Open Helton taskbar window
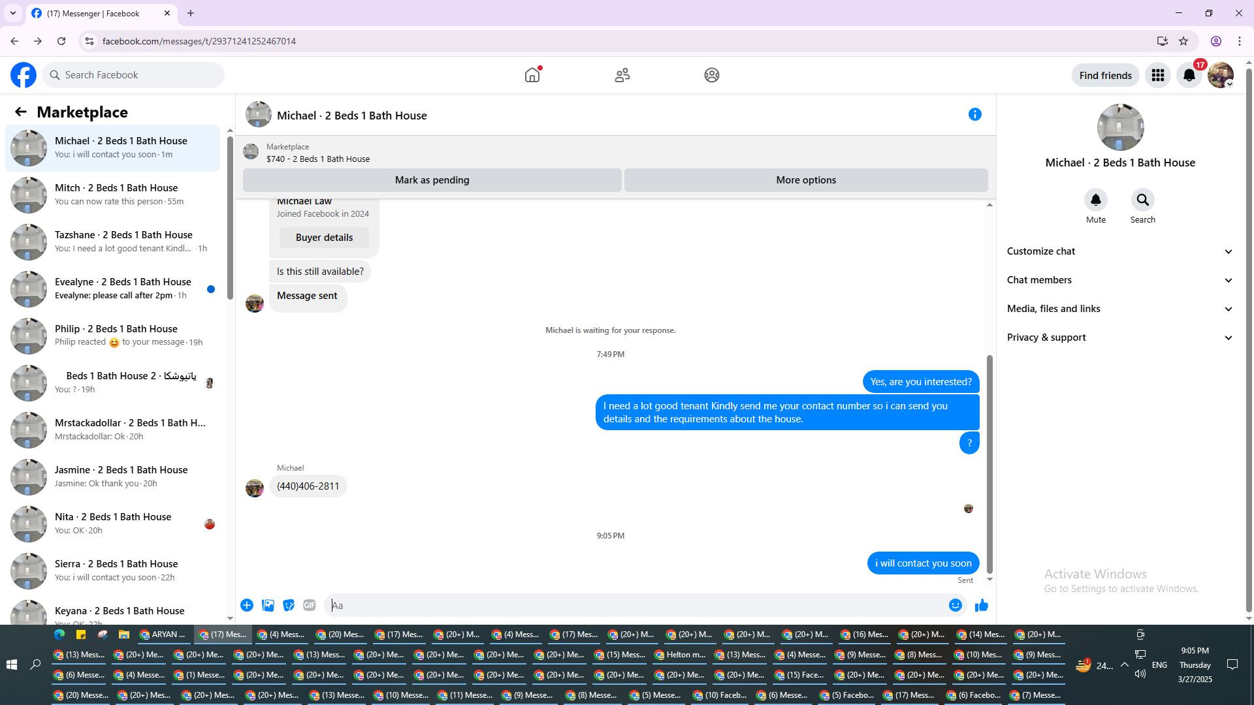Viewport: 1254px width, 705px height. (680, 655)
